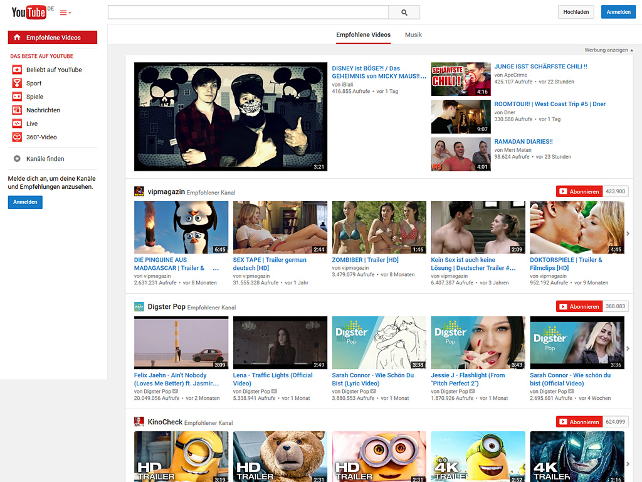Open the Sport category text in the sidebar
The height and width of the screenshot is (482, 642).
tap(34, 83)
